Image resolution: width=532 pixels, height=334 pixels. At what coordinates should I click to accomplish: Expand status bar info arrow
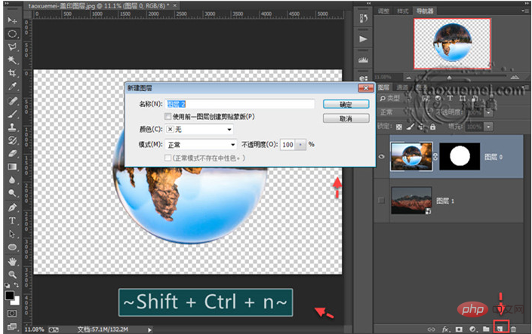(149, 329)
